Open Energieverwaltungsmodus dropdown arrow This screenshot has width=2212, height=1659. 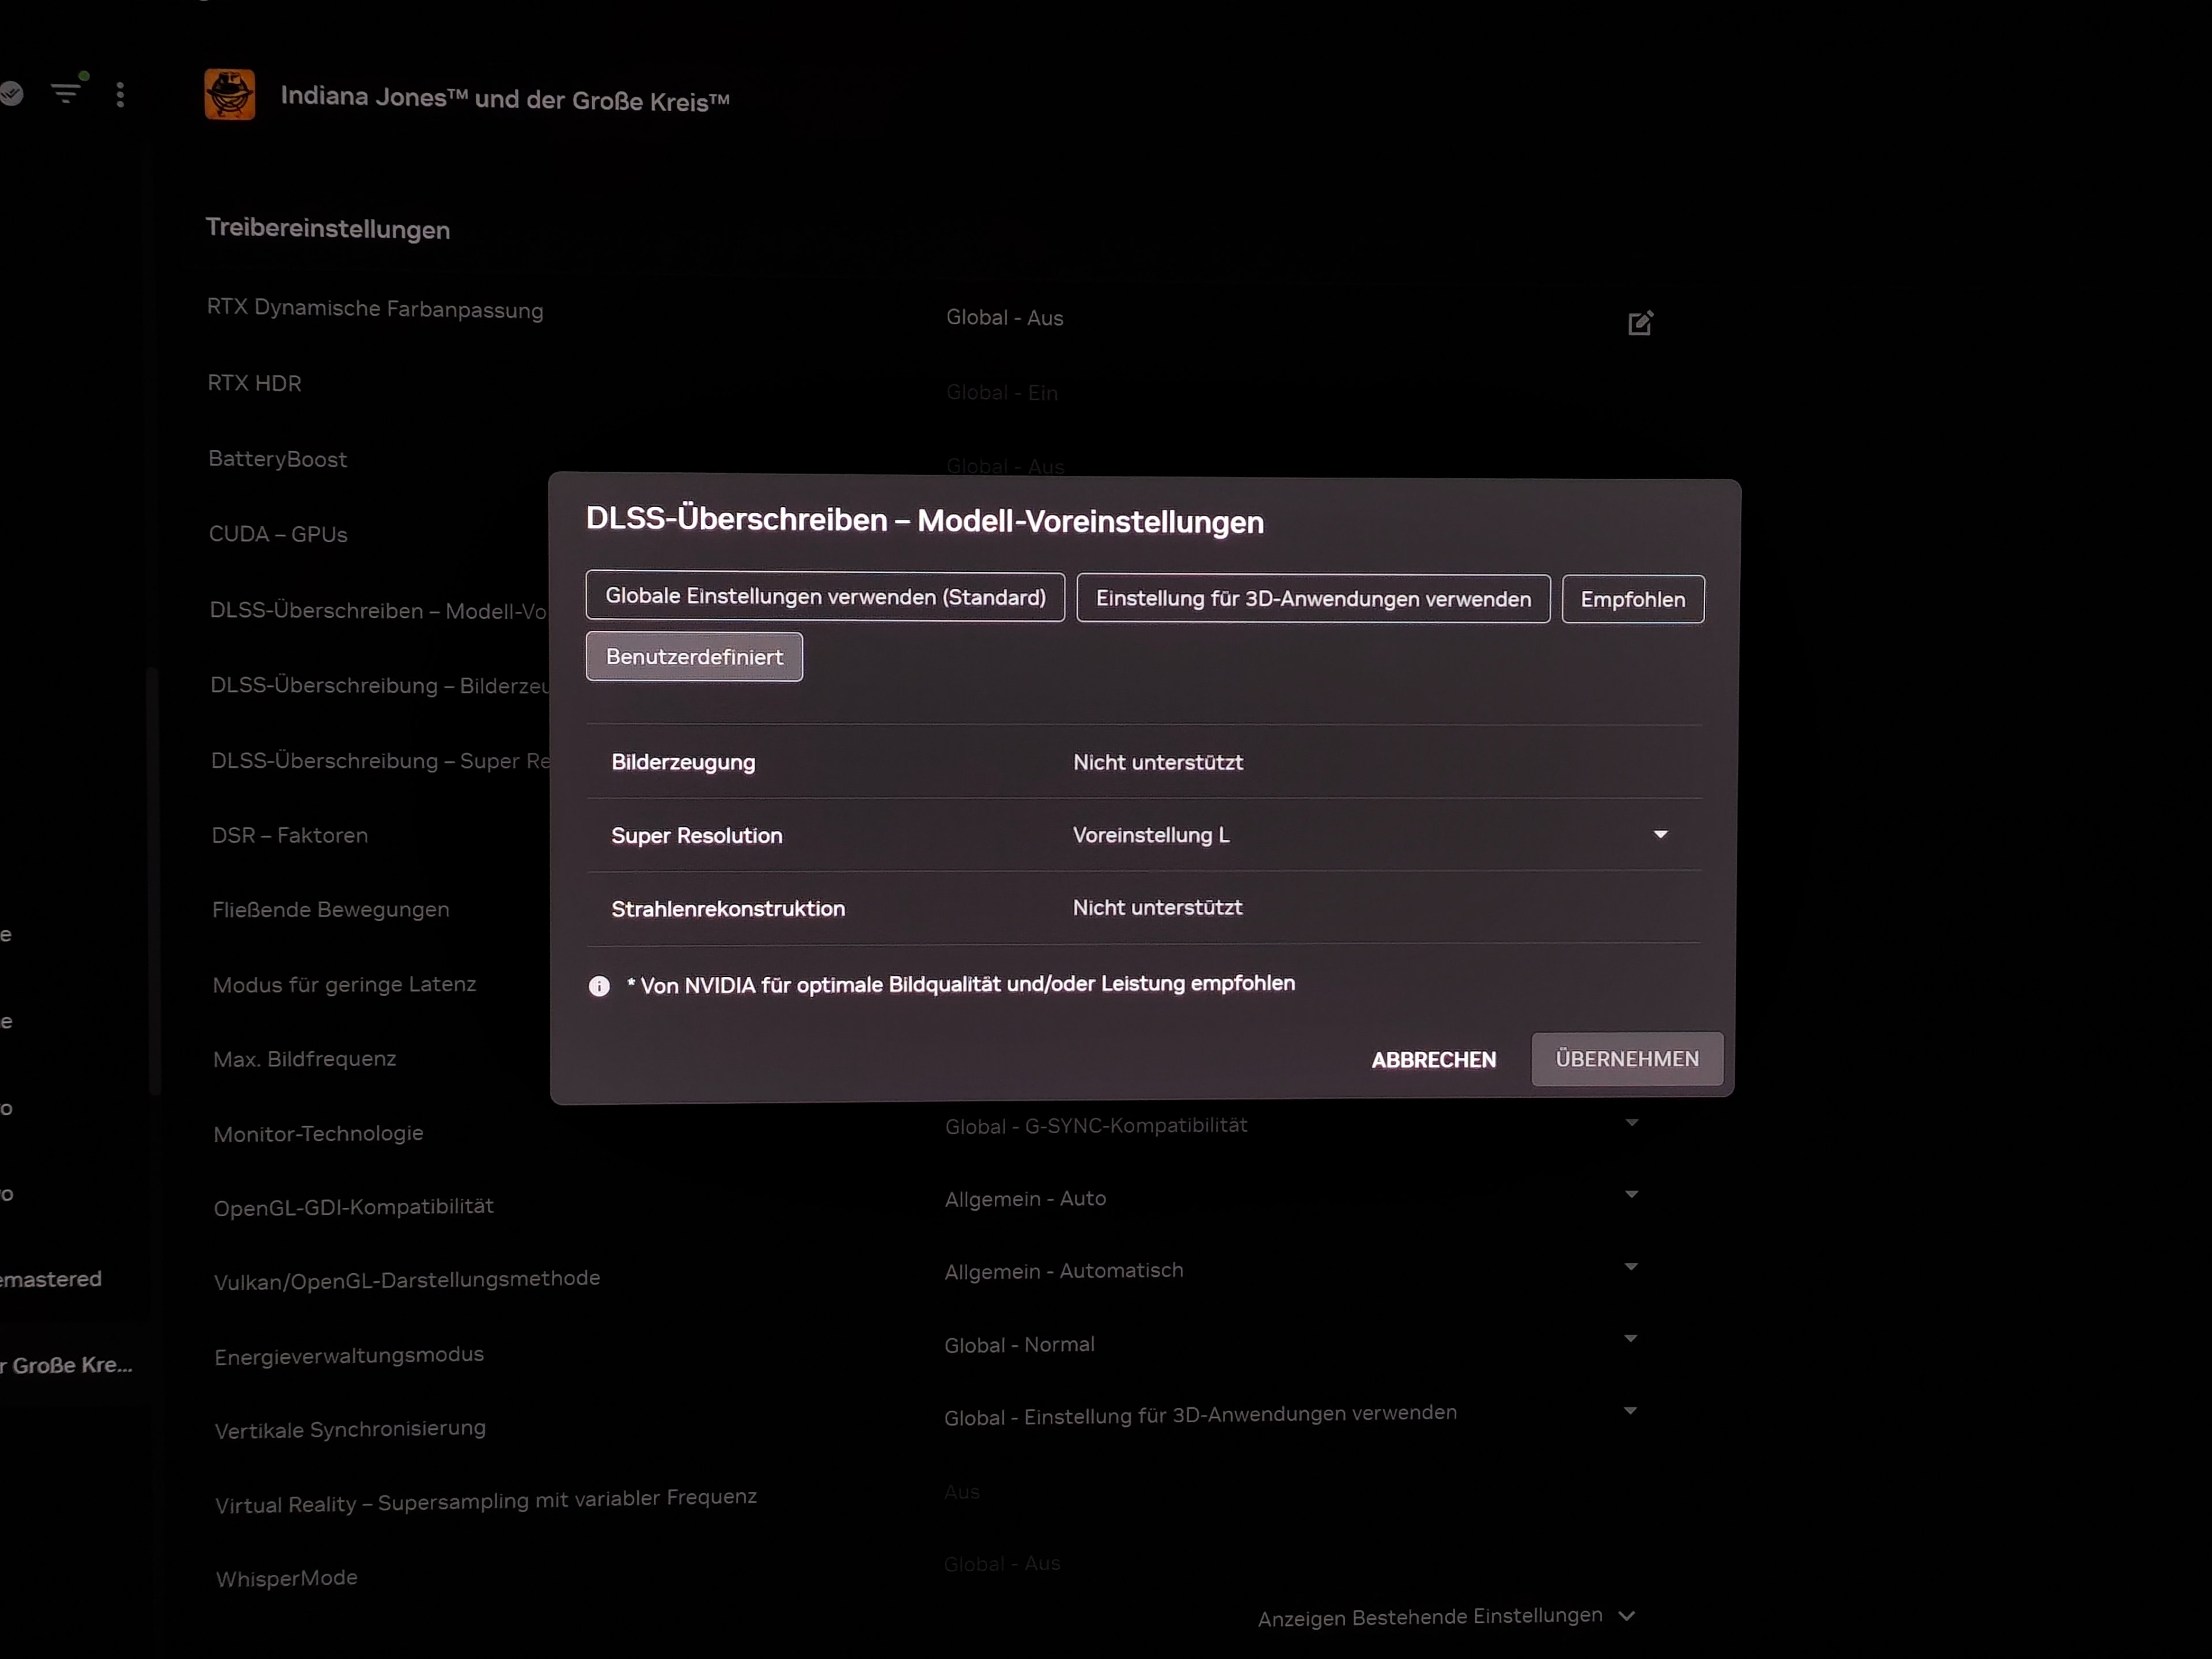coord(1630,1338)
